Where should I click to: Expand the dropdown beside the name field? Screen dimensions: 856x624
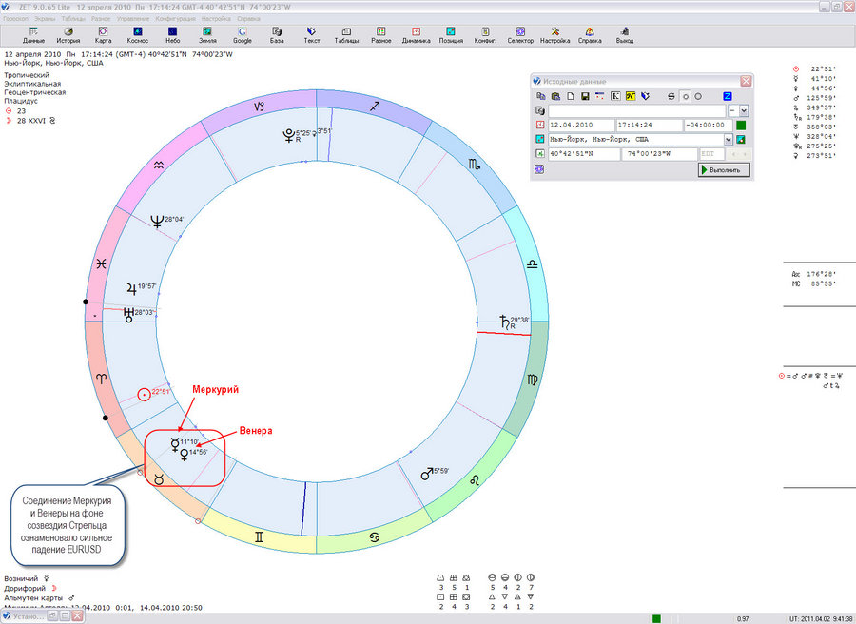coord(744,111)
